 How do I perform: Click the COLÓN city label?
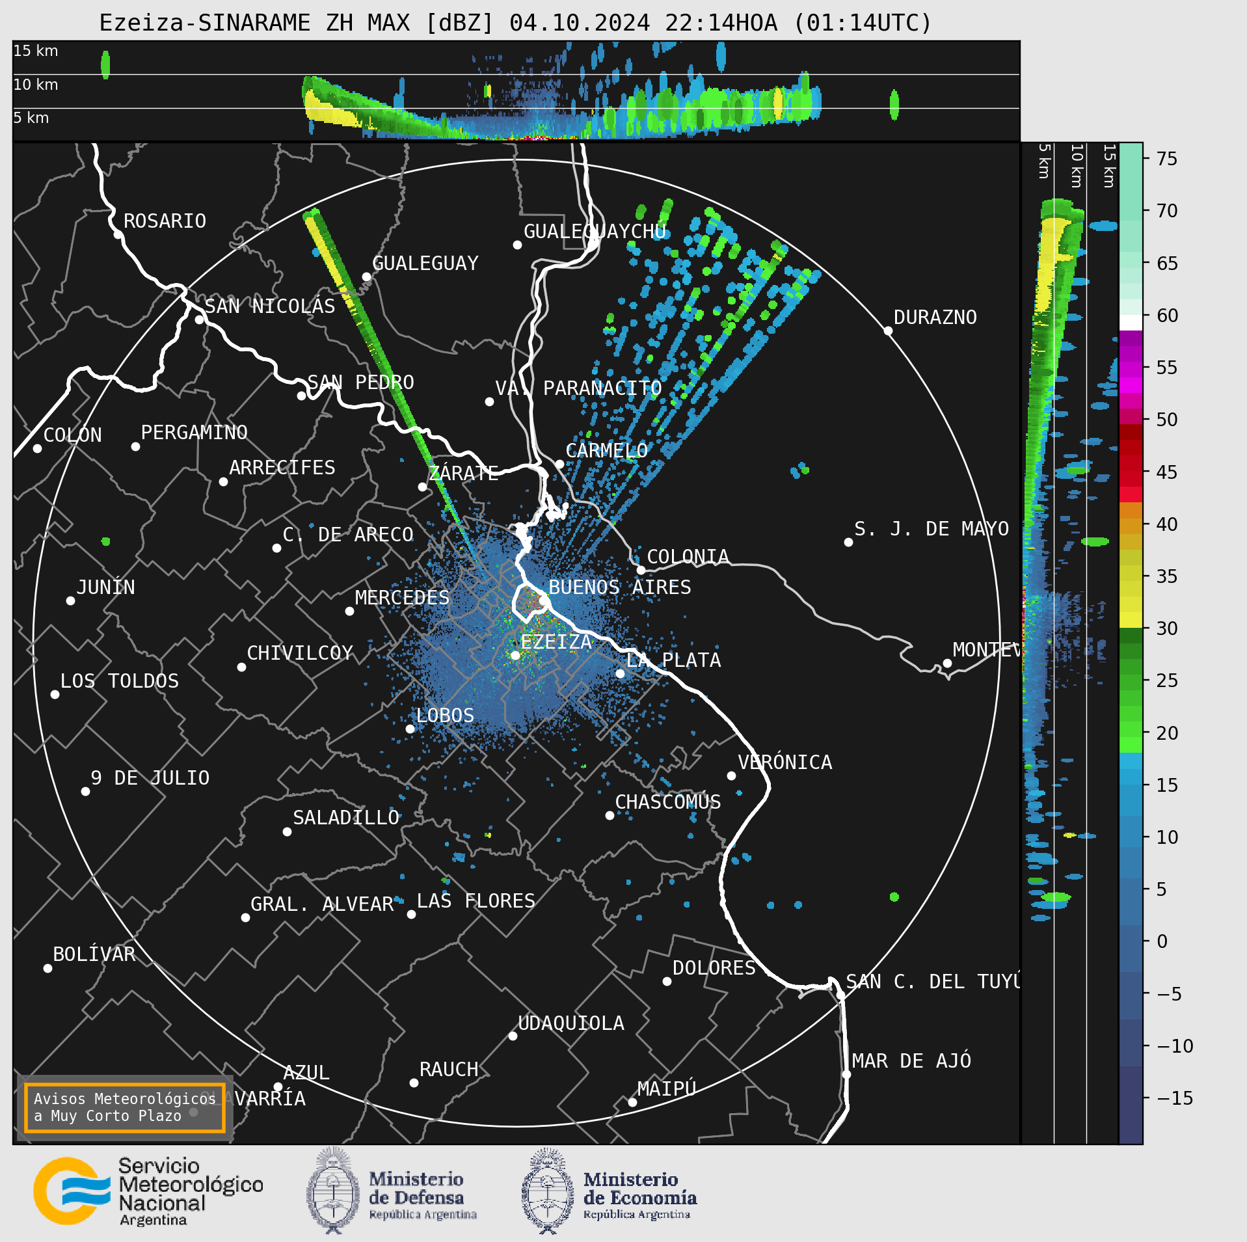[72, 435]
